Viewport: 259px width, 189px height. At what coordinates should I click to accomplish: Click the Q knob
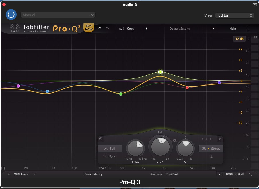click(x=185, y=148)
